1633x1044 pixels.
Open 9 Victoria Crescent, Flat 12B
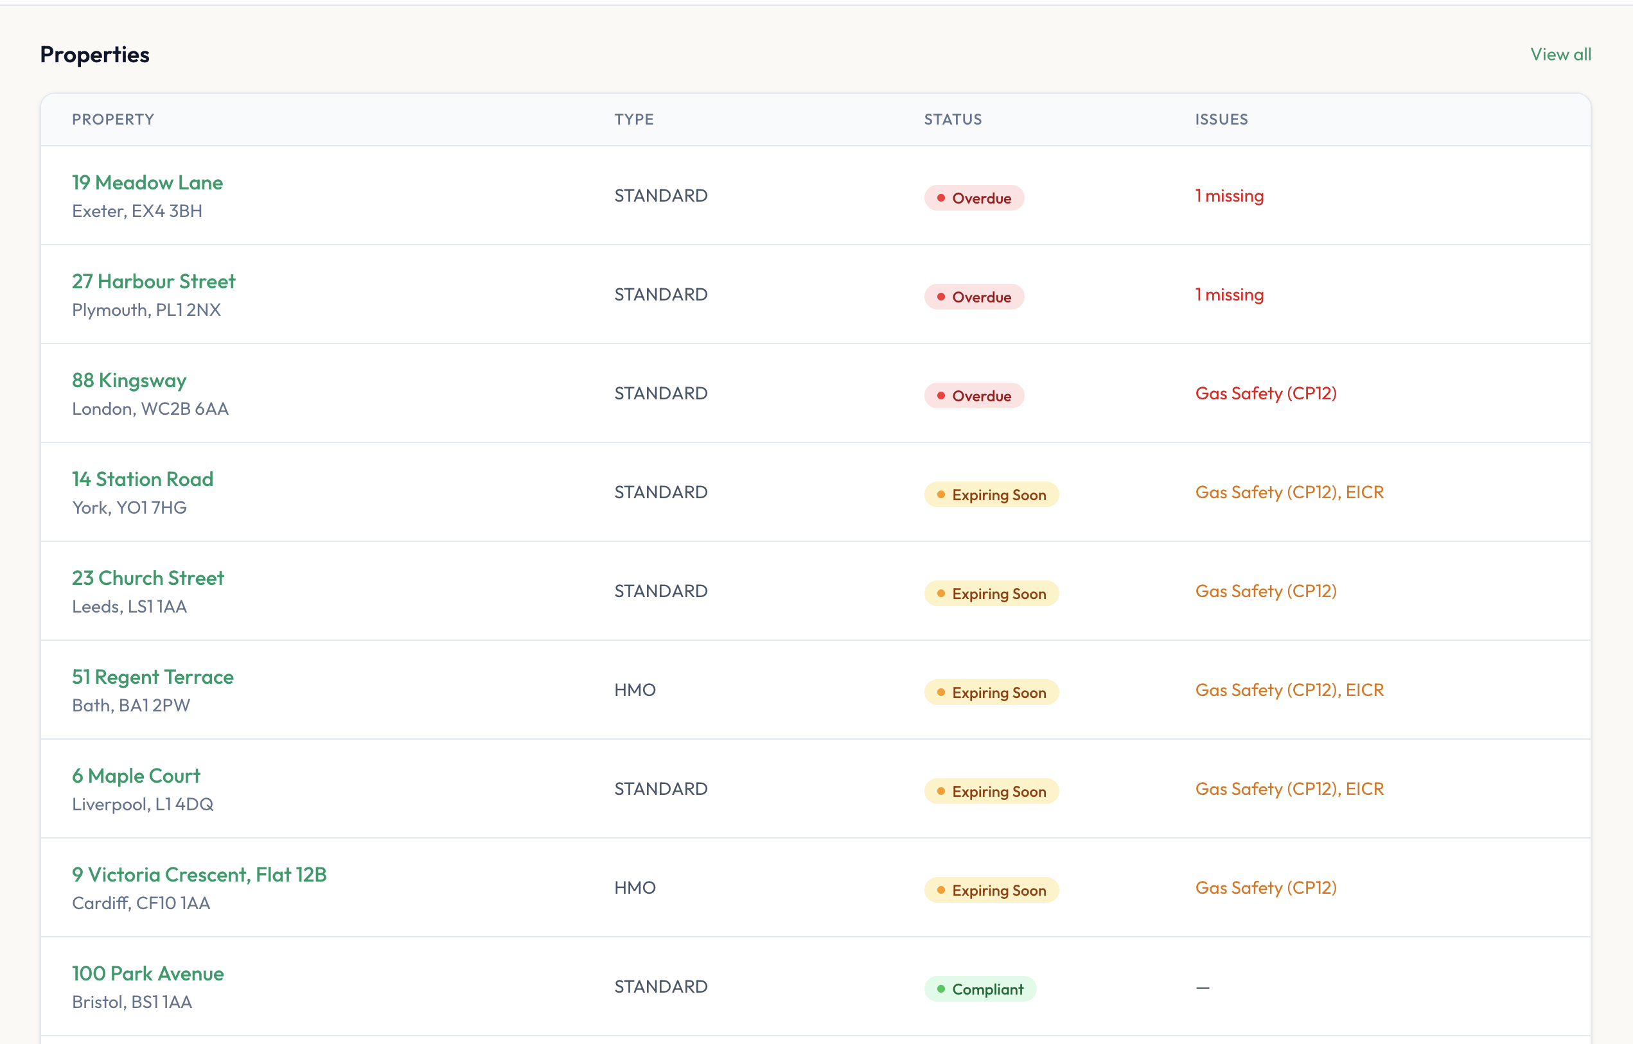199,874
